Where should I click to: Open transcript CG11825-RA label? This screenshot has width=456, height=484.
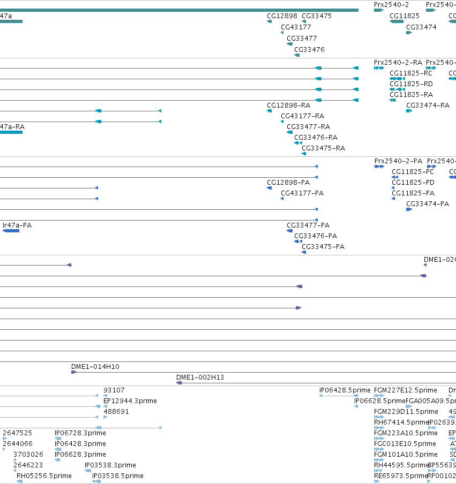411,95
